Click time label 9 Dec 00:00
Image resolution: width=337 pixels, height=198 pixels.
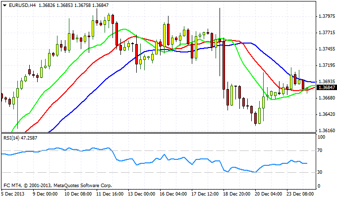coord(45,194)
